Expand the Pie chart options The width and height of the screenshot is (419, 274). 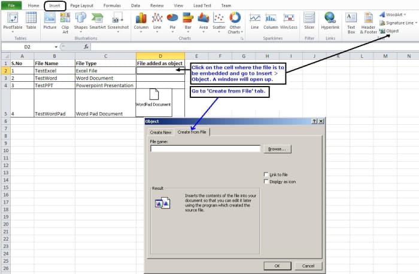point(172,21)
